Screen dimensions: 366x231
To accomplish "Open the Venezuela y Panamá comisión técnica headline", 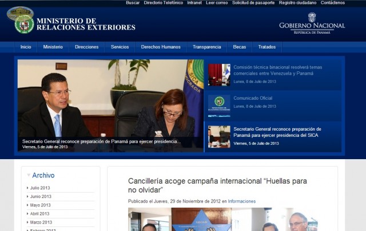I will (278, 70).
